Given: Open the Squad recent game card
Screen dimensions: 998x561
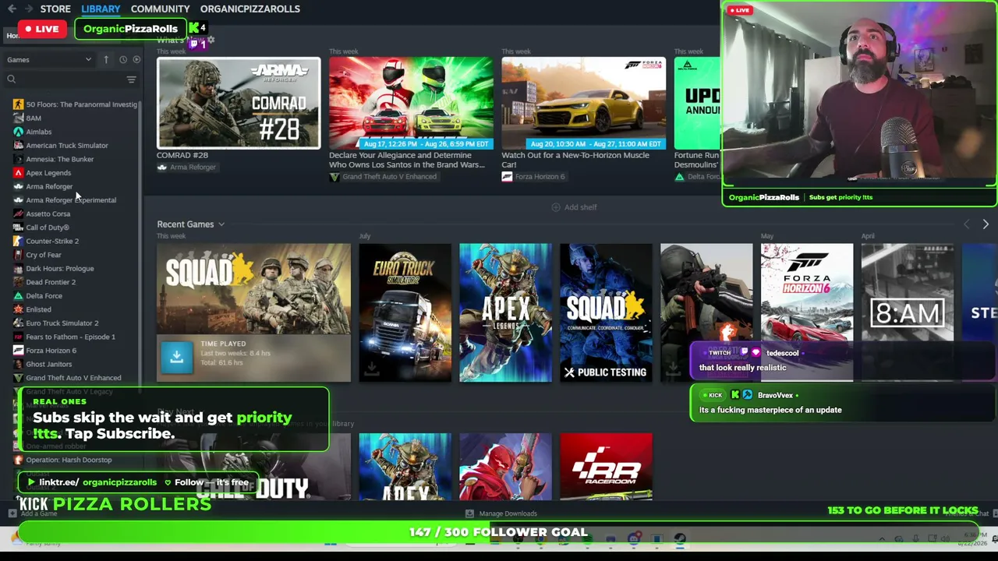Looking at the screenshot, I should (x=253, y=312).
